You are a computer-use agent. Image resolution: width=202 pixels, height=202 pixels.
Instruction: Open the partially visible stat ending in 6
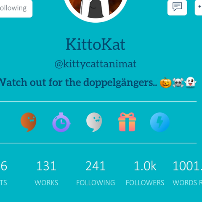(x=4, y=173)
